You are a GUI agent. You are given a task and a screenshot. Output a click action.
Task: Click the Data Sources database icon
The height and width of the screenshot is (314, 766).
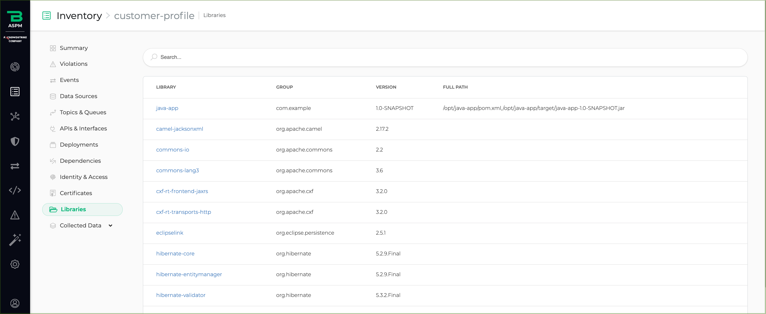pyautogui.click(x=53, y=96)
